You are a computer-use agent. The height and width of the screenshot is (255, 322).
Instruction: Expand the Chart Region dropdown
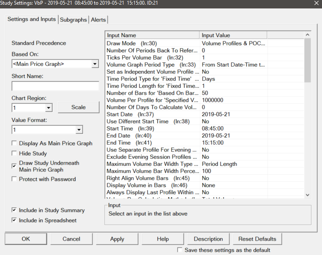pyautogui.click(x=48, y=108)
